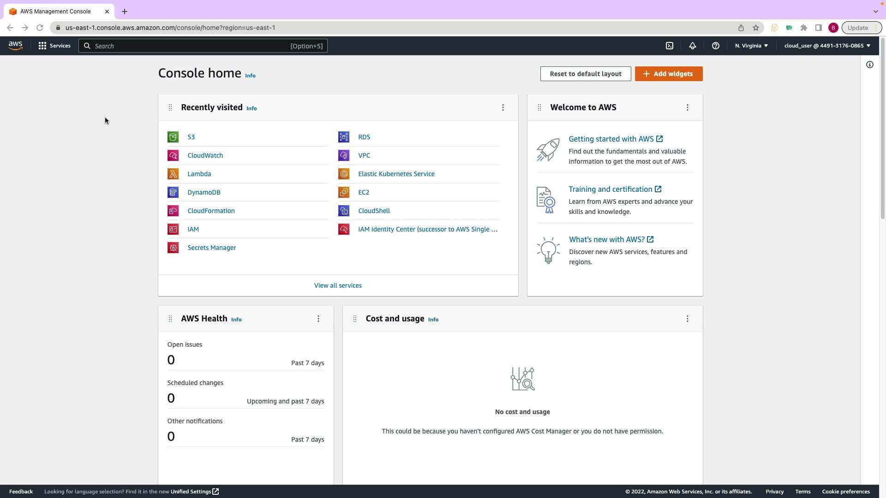Open the support help question-mark icon
Viewport: 886px width, 498px height.
(x=716, y=46)
